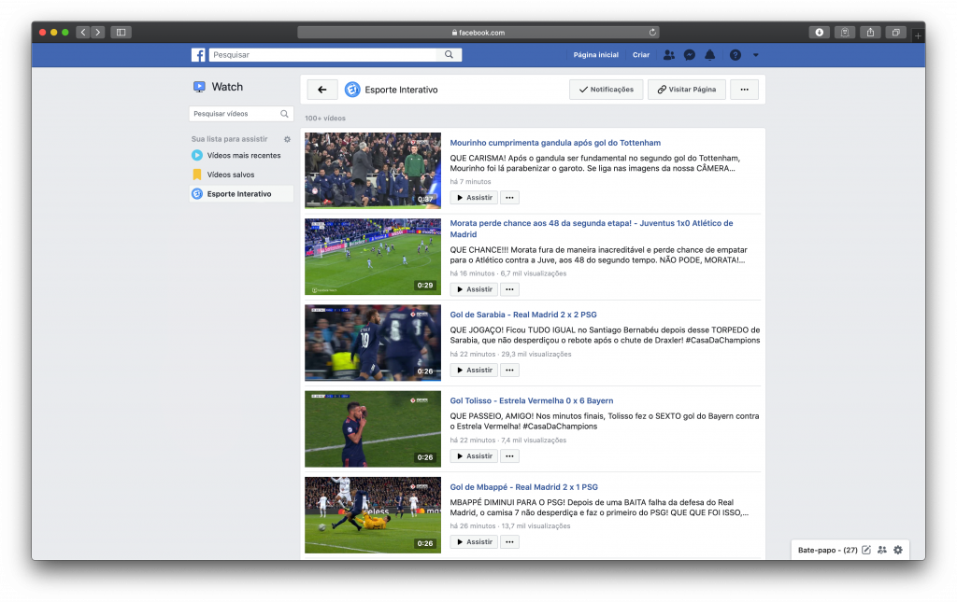
Task: Click the Watch list settings gear
Action: 287,139
